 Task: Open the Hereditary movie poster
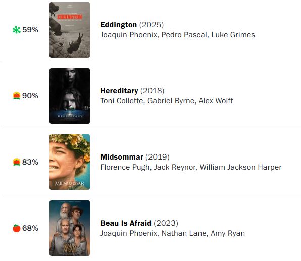point(70,96)
